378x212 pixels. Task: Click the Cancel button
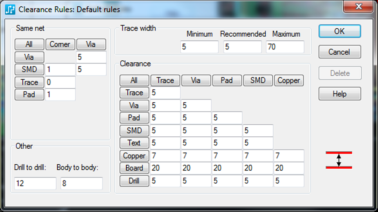(339, 52)
